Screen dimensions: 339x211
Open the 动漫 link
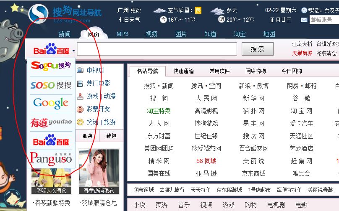(110, 96)
